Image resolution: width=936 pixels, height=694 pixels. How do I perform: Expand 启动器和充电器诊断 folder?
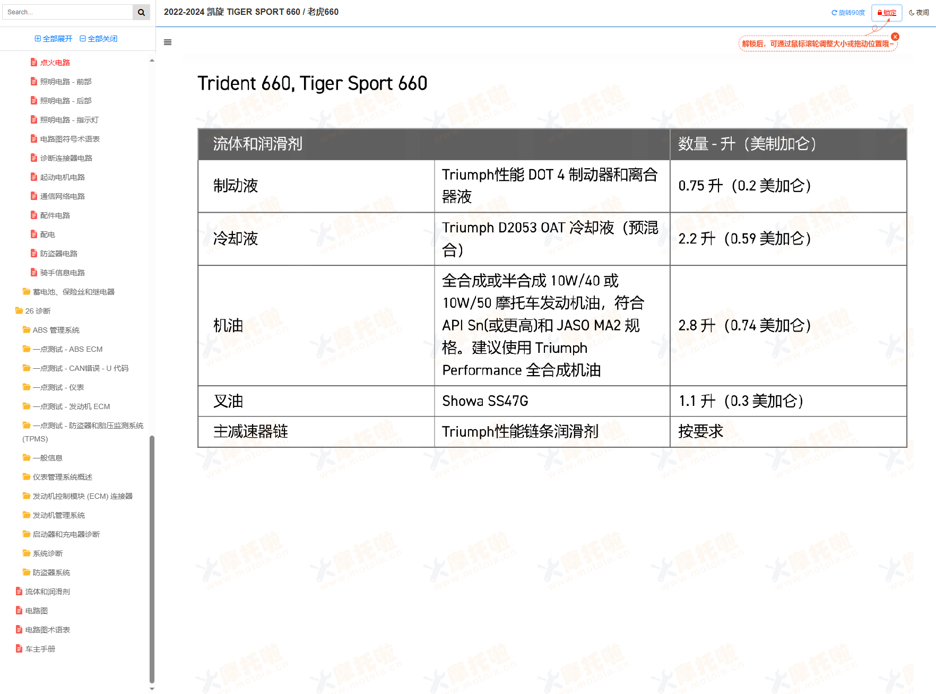pos(62,534)
